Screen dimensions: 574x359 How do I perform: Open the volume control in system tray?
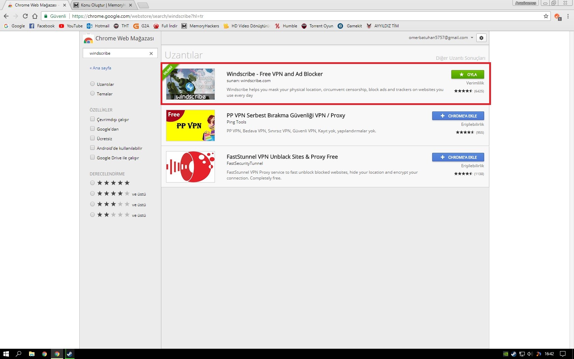click(530, 354)
